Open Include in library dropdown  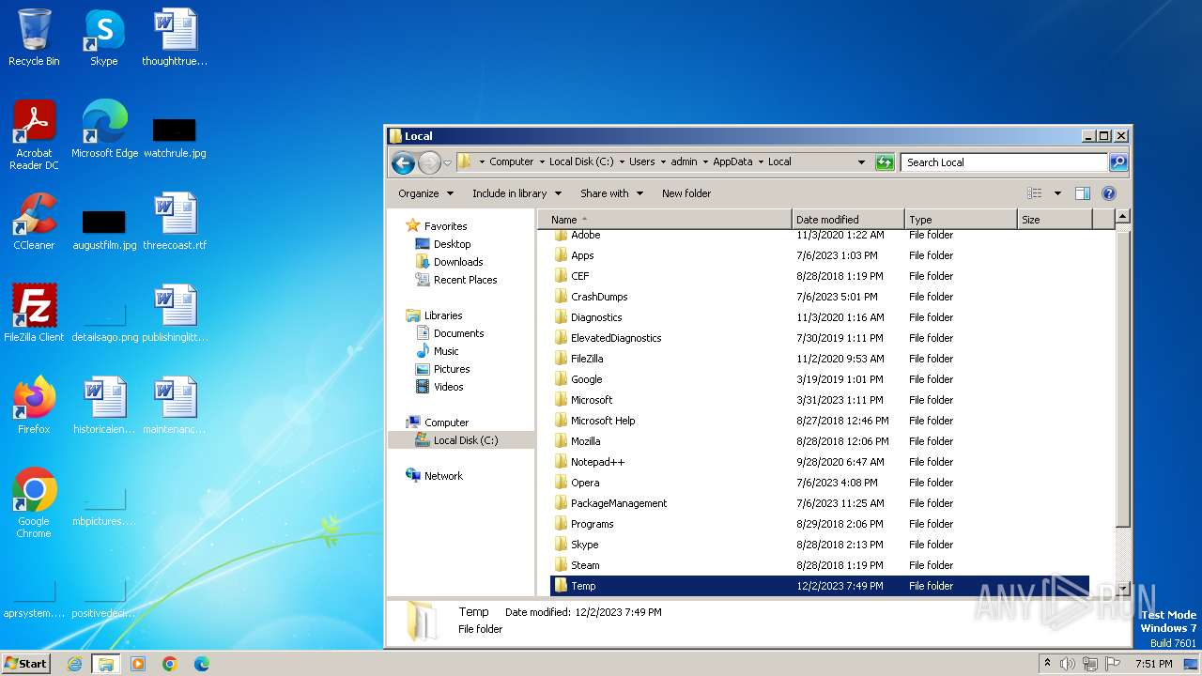coord(516,193)
